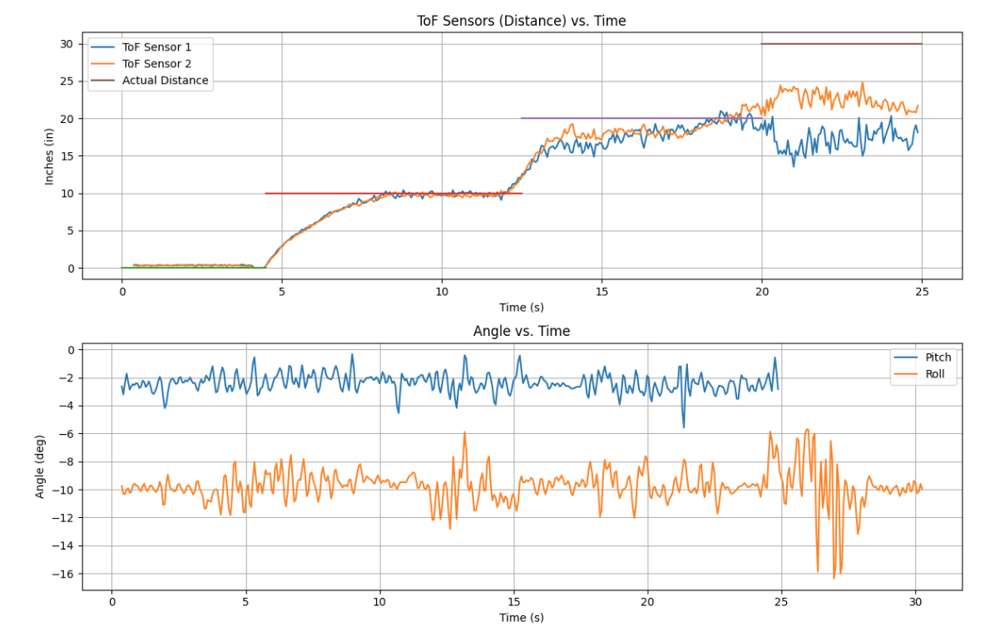This screenshot has width=990, height=641.
Task: Toggle the ToF Sensor 2 legend entry
Action: (x=158, y=64)
